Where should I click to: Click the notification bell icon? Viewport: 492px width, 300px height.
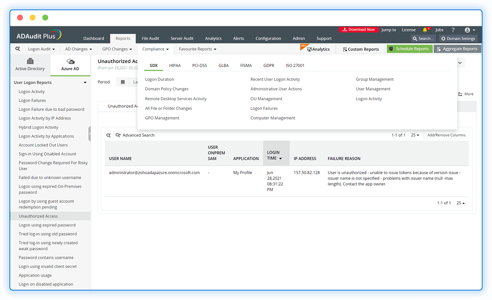coord(425,30)
